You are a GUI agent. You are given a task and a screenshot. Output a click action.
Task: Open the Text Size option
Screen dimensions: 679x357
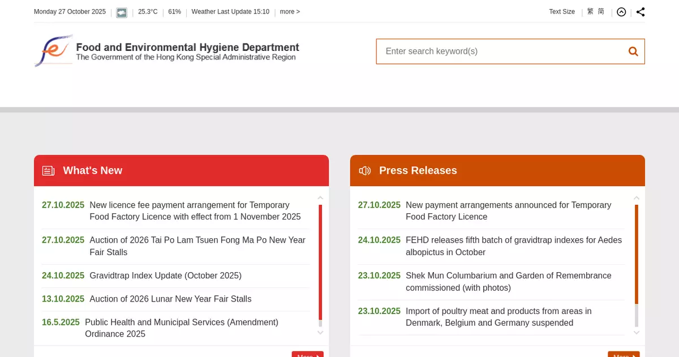coord(561,12)
